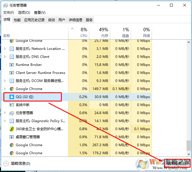192x172 pixels.
Task: Open the 文件(F) menu
Action: 9,13
